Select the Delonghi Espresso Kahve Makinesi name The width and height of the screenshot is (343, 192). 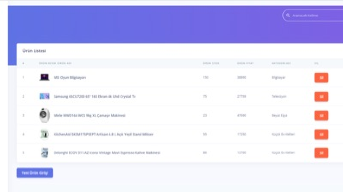107,153
